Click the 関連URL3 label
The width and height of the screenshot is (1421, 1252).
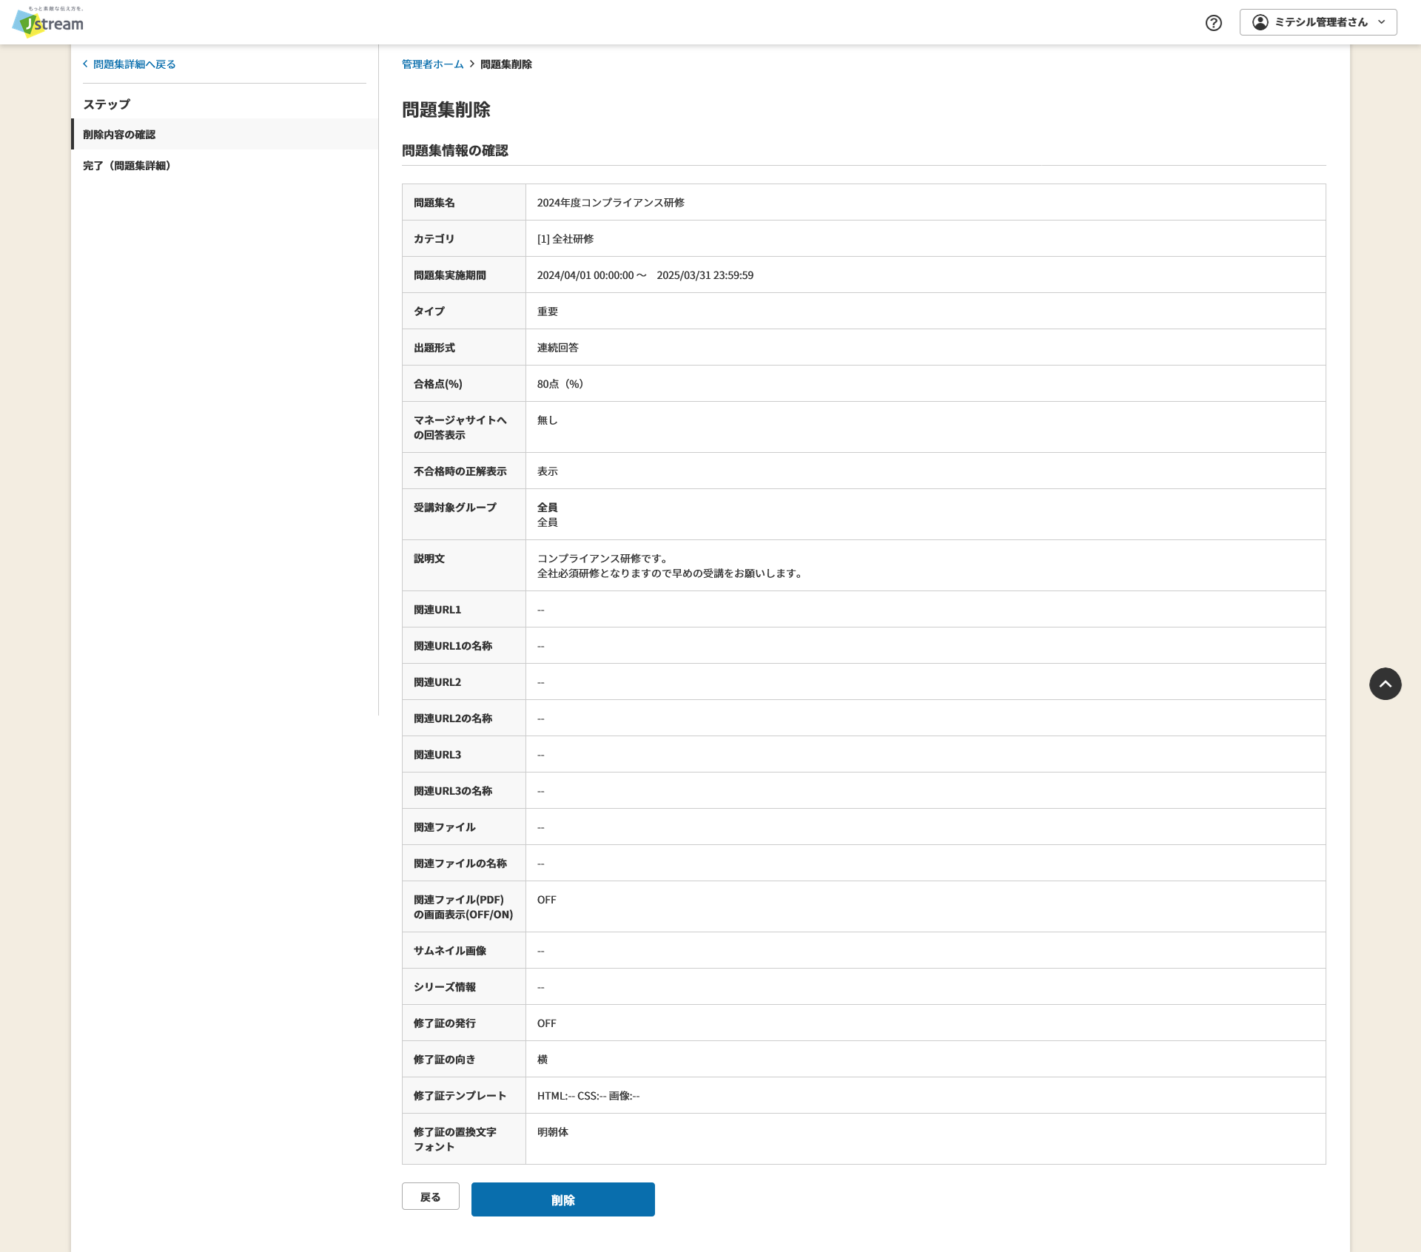(437, 755)
